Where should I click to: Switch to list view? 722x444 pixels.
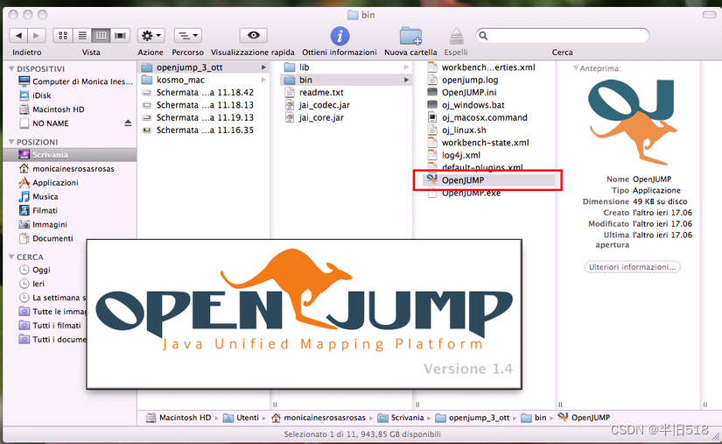82,35
